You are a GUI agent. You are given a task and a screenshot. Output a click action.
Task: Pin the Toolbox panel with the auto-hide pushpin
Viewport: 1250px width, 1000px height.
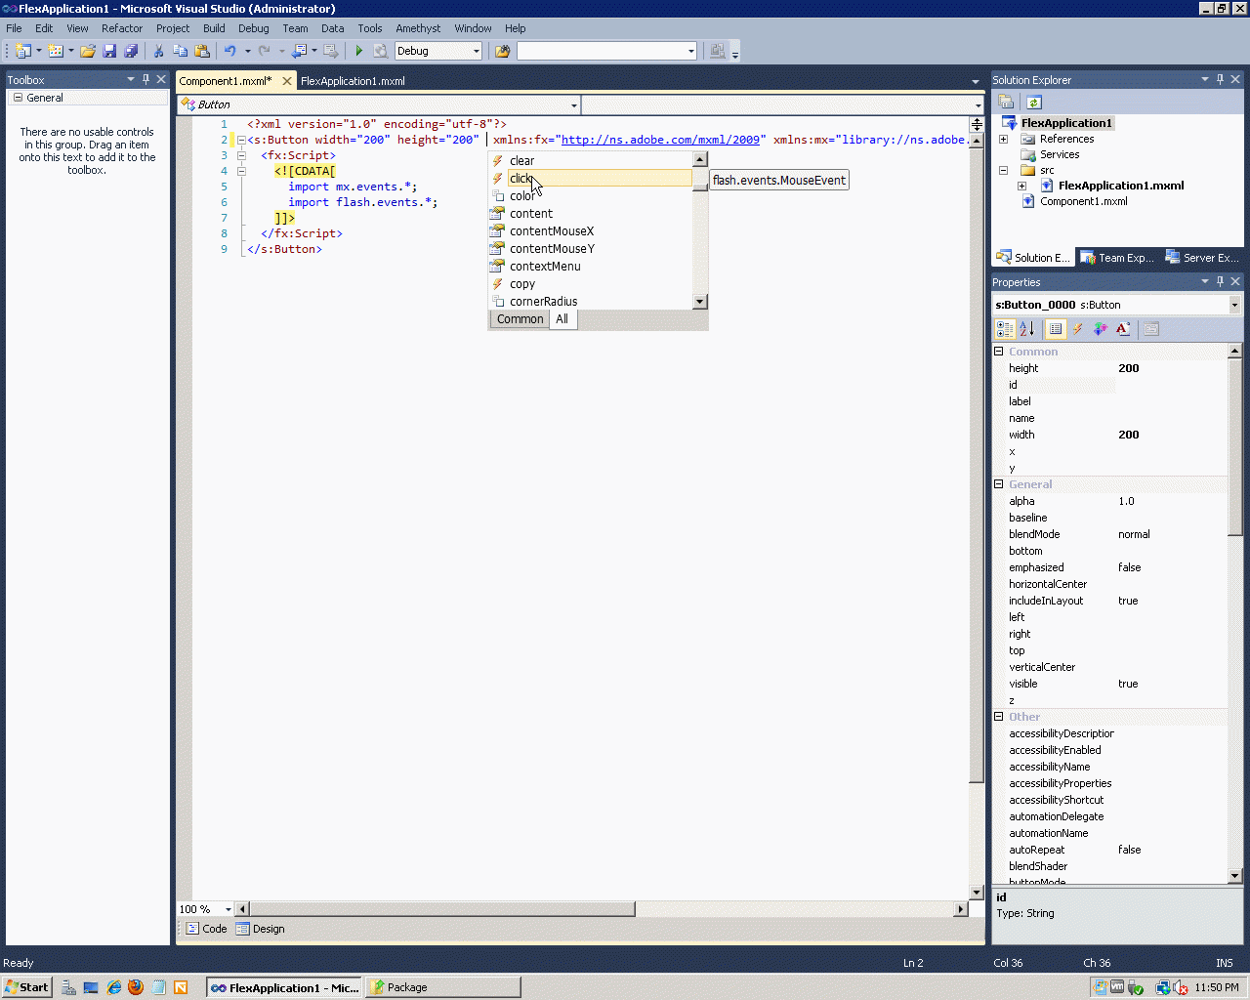pyautogui.click(x=146, y=79)
